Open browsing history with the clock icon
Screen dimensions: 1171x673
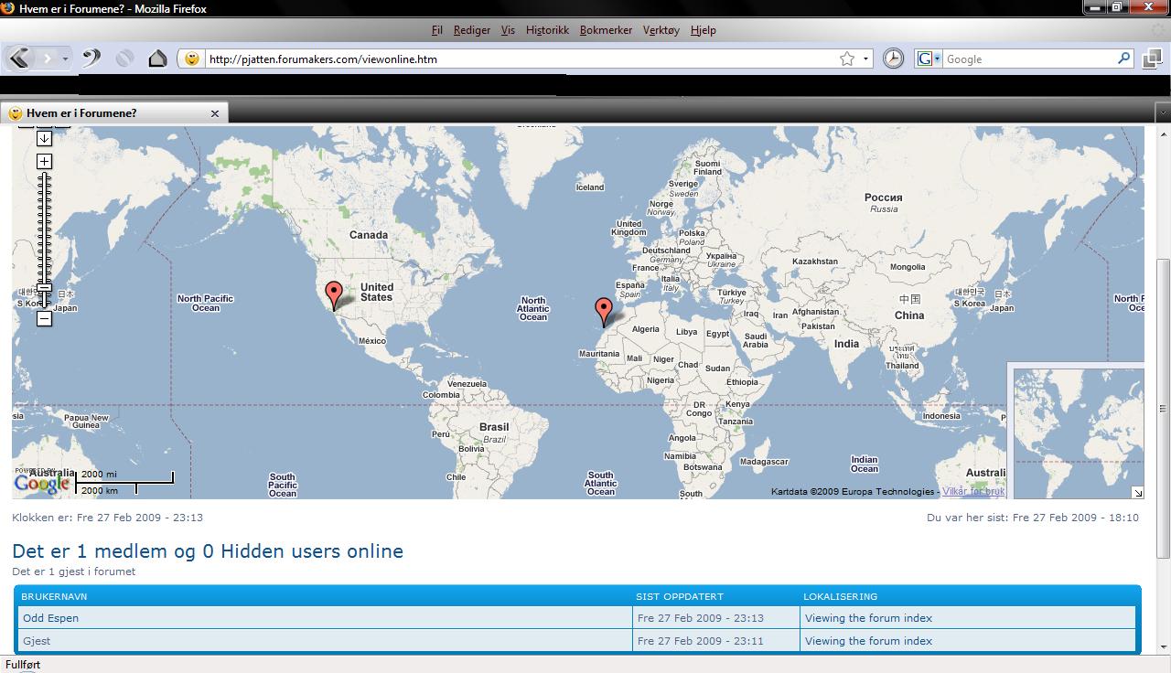coord(893,59)
